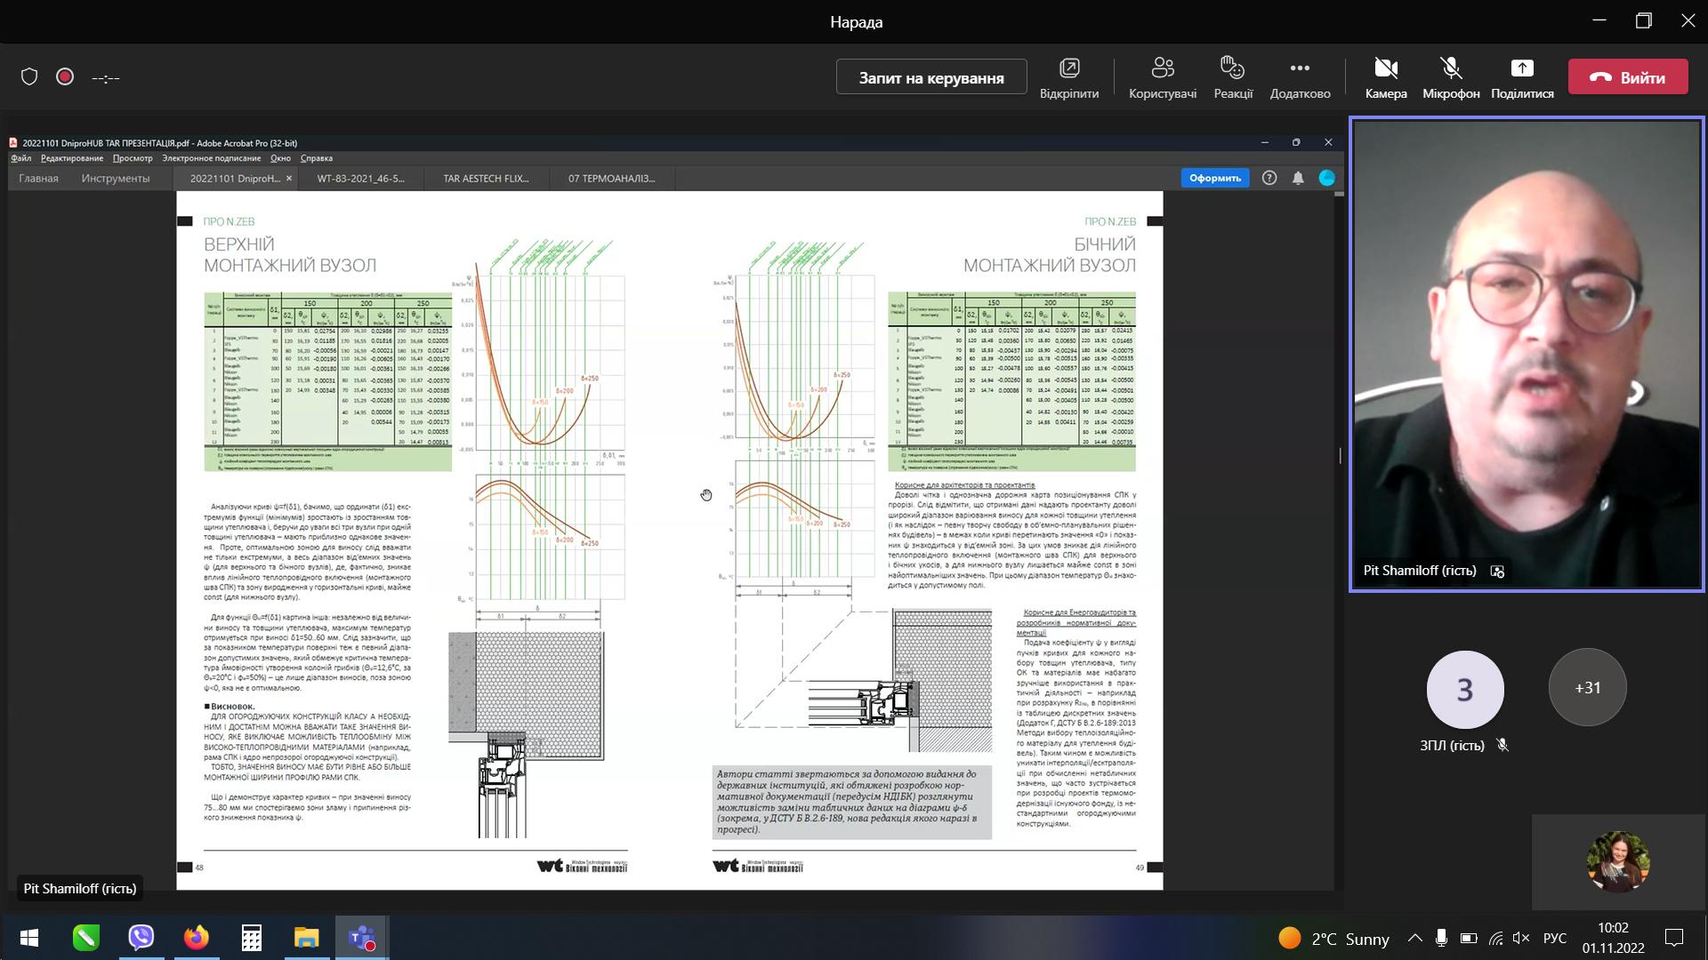Click the Вийти leave button
Viewport: 1708px width, 960px height.
click(x=1628, y=77)
